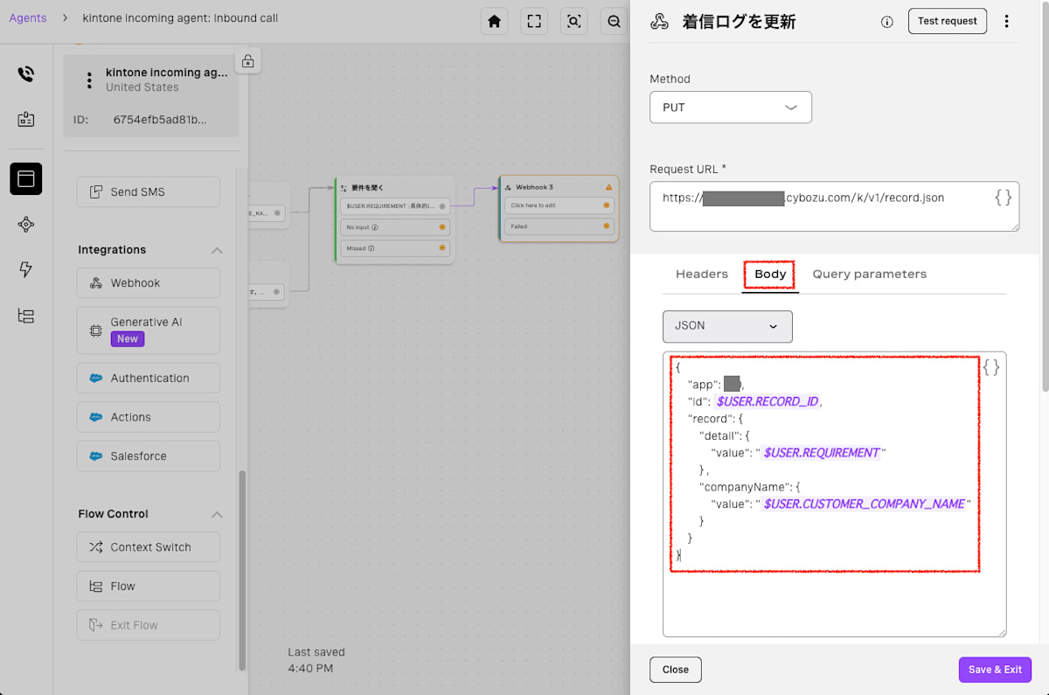Image resolution: width=1049 pixels, height=695 pixels.
Task: Click the New badge on Generative AI
Action: coord(128,339)
